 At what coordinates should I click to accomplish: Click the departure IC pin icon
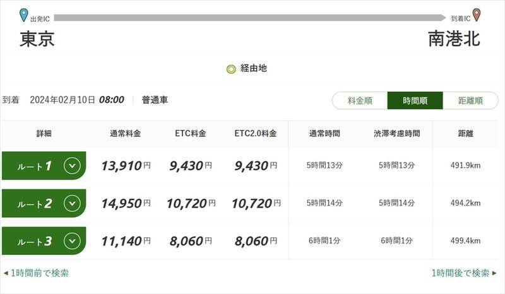pyautogui.click(x=24, y=15)
